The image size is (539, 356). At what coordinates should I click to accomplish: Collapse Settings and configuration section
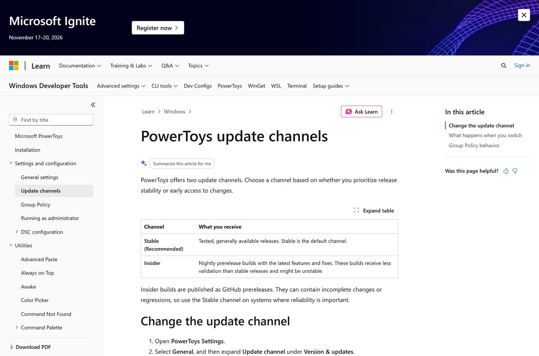pos(43,164)
